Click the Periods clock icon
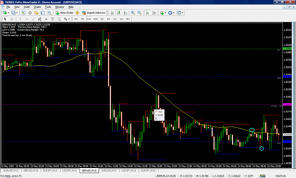The width and height of the screenshot is (296, 178). tap(170, 13)
